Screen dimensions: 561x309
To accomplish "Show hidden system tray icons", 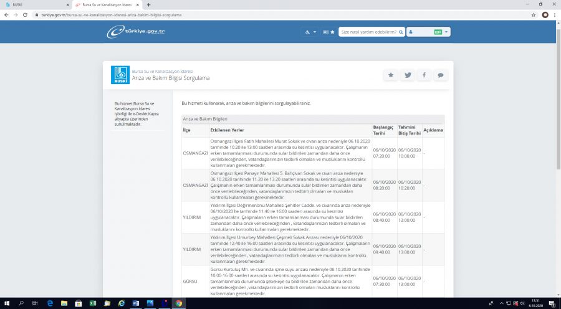I will coord(501,303).
